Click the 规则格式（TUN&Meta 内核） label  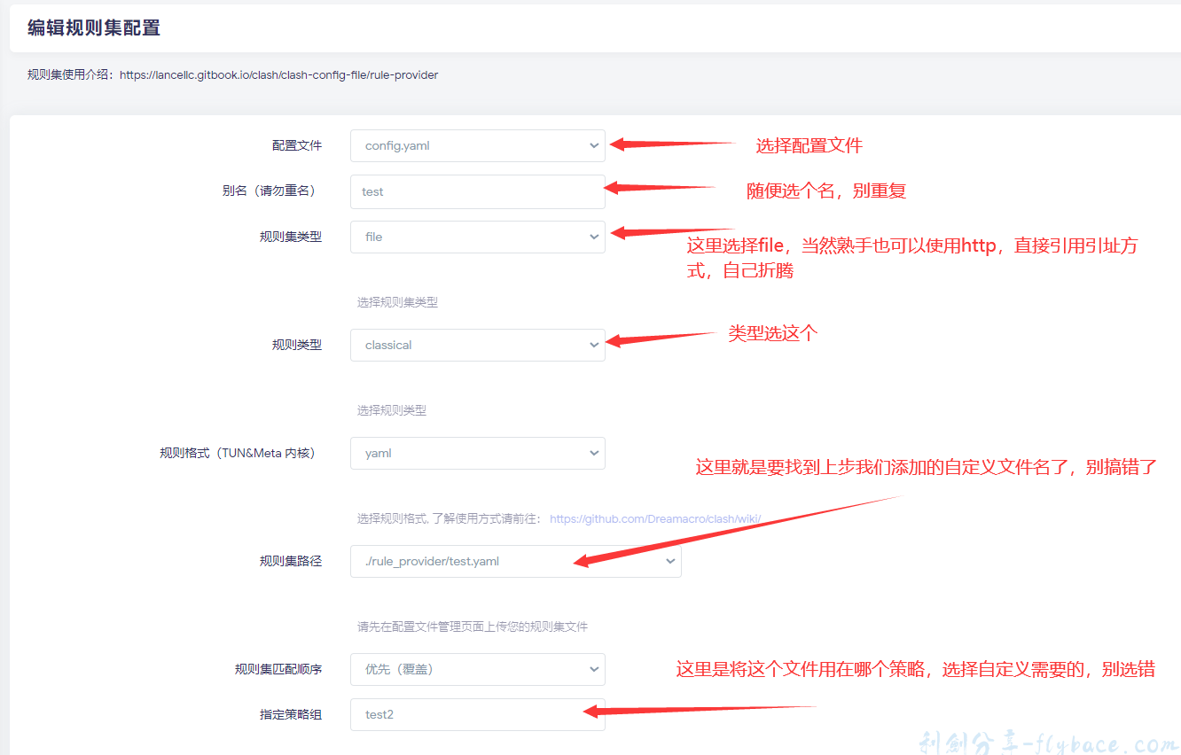pyautogui.click(x=237, y=453)
